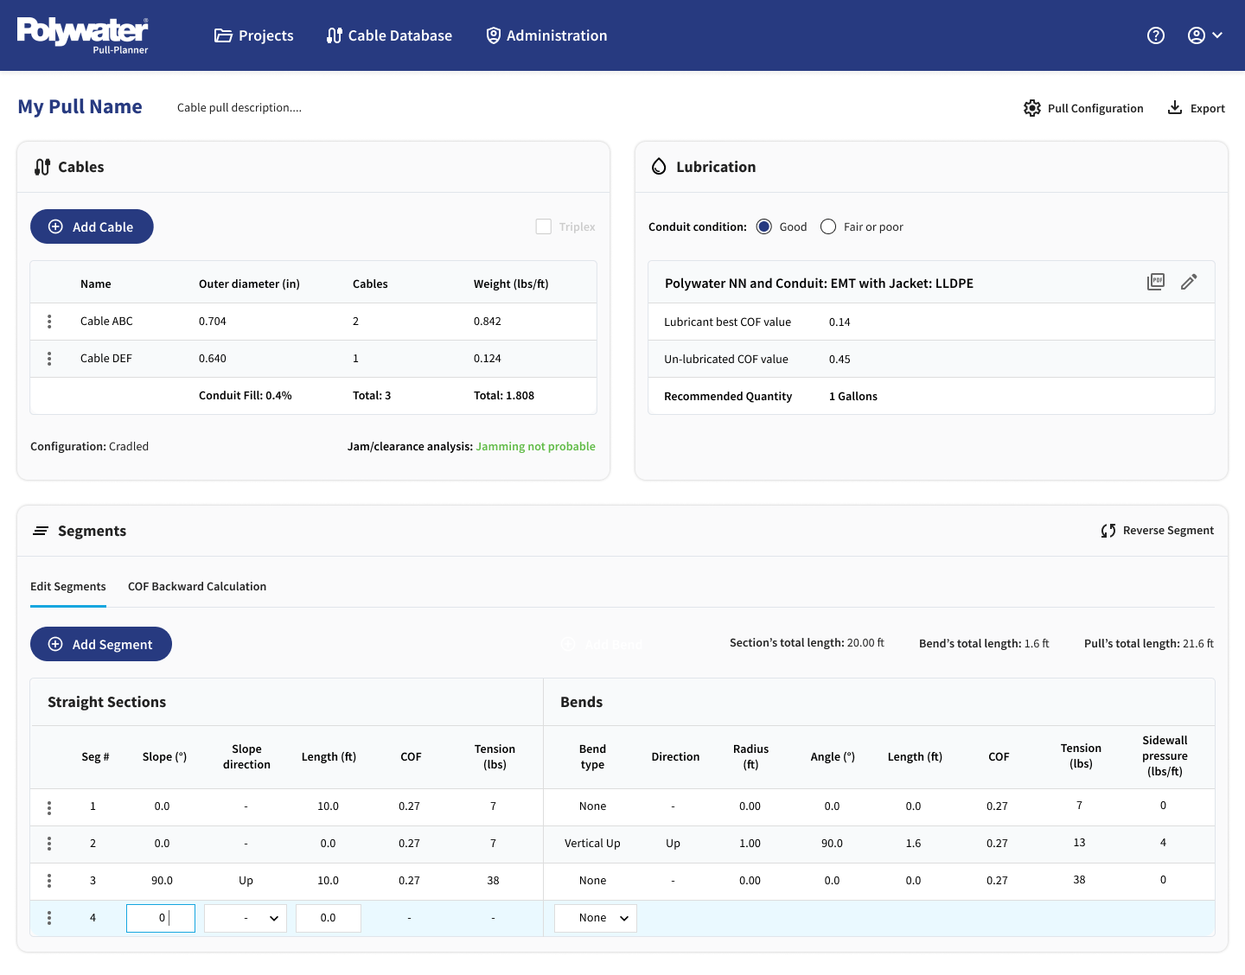This screenshot has width=1245, height=975.
Task: Click the 'Conduit Fill: 0.4%' value
Action: pos(246,396)
